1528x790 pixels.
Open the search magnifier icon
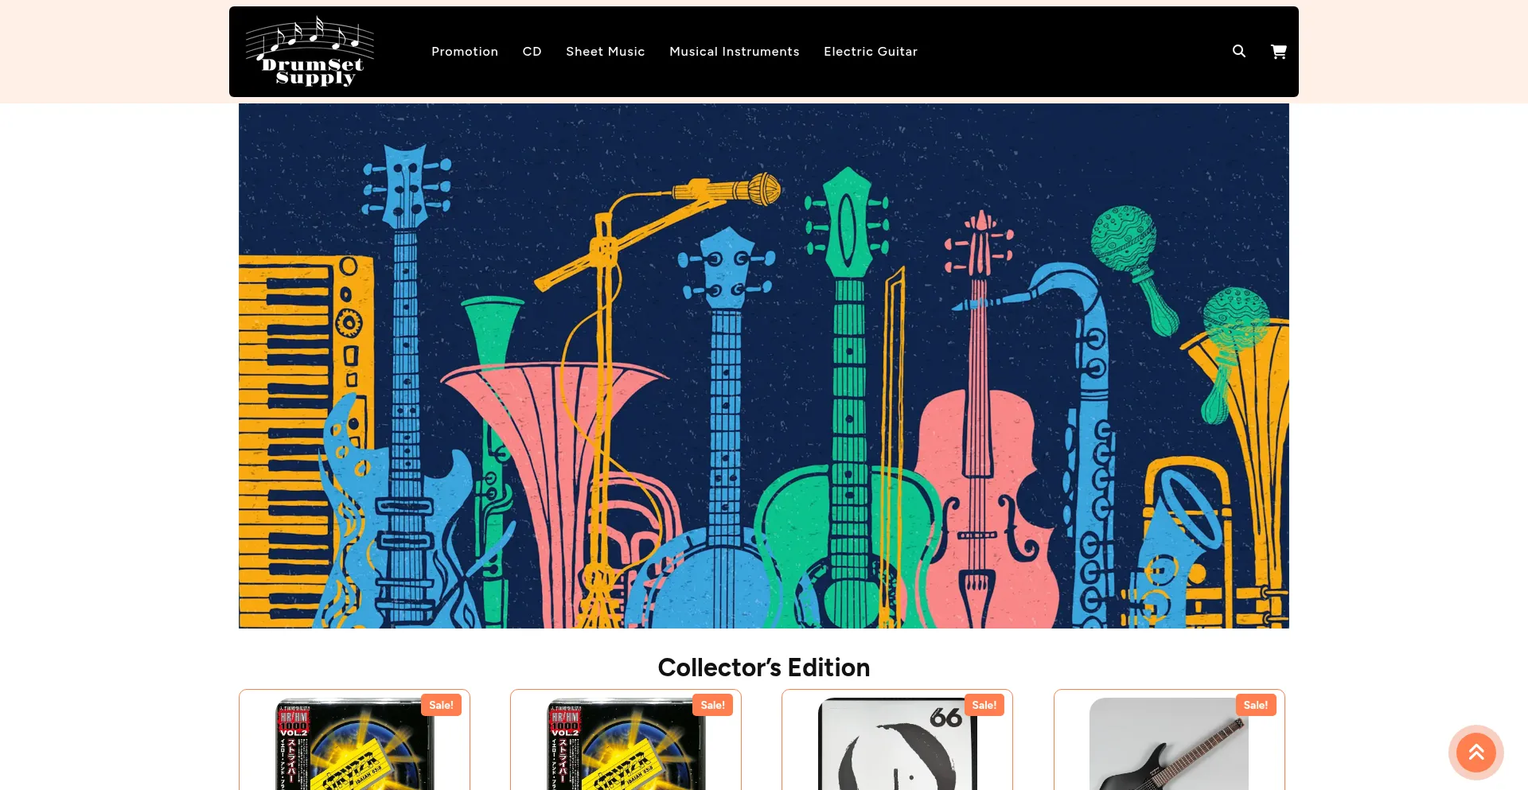[1239, 51]
